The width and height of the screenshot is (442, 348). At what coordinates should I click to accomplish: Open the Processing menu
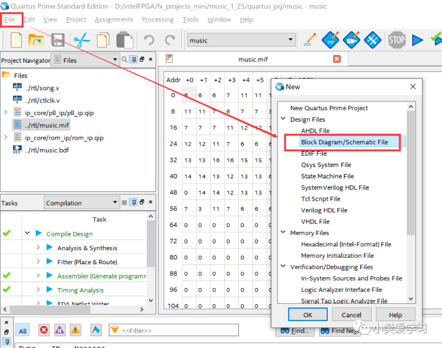click(158, 20)
